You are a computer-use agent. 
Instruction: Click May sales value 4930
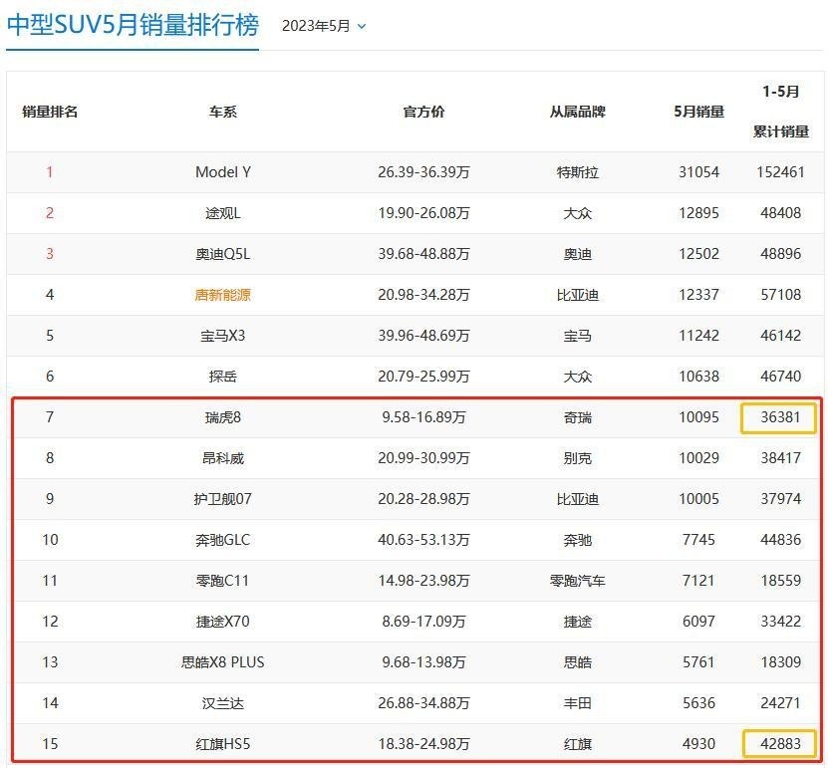pyautogui.click(x=698, y=744)
